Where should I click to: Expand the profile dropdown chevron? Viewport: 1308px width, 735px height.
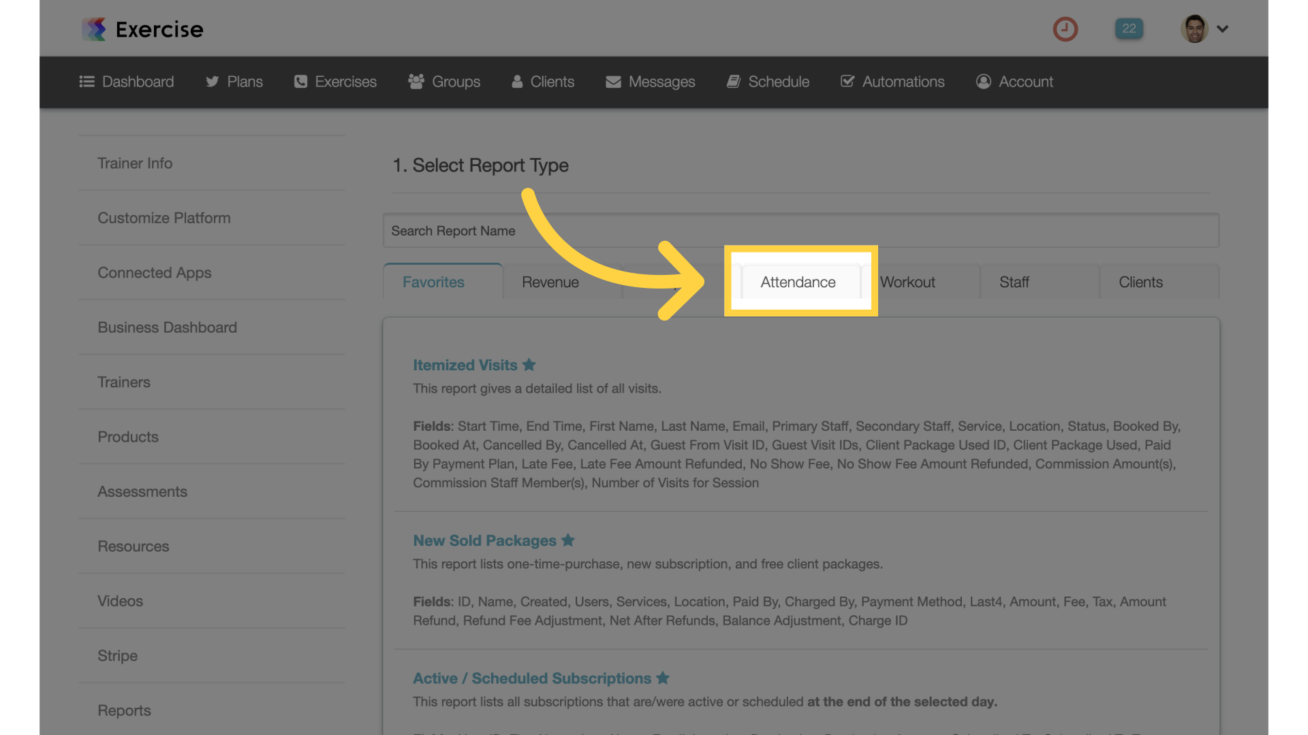point(1223,29)
